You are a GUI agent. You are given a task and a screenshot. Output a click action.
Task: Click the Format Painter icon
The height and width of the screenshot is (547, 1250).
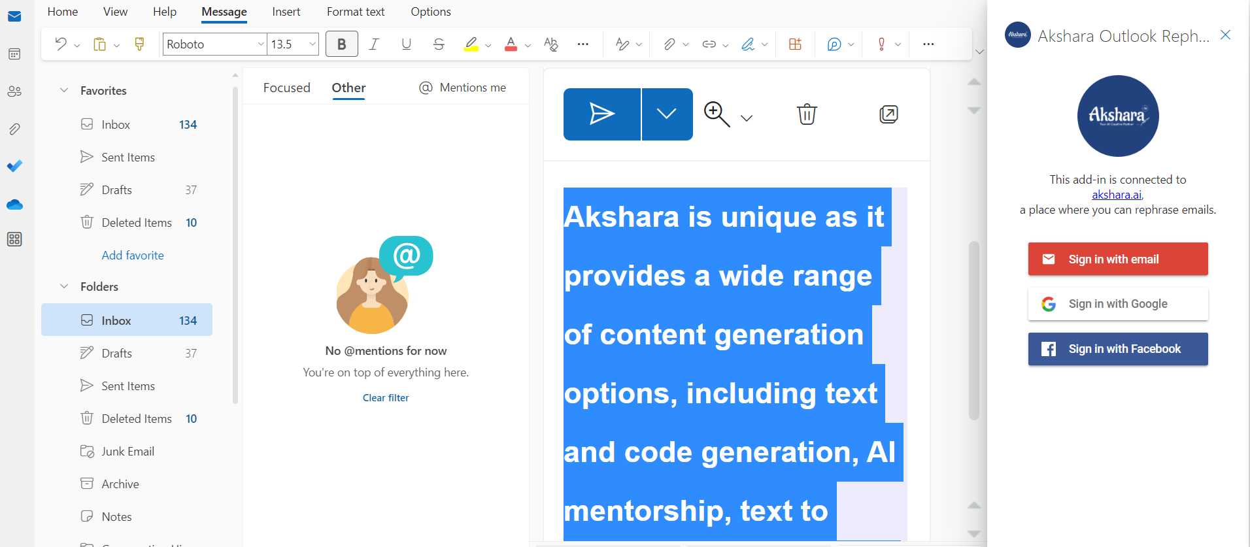click(x=139, y=44)
